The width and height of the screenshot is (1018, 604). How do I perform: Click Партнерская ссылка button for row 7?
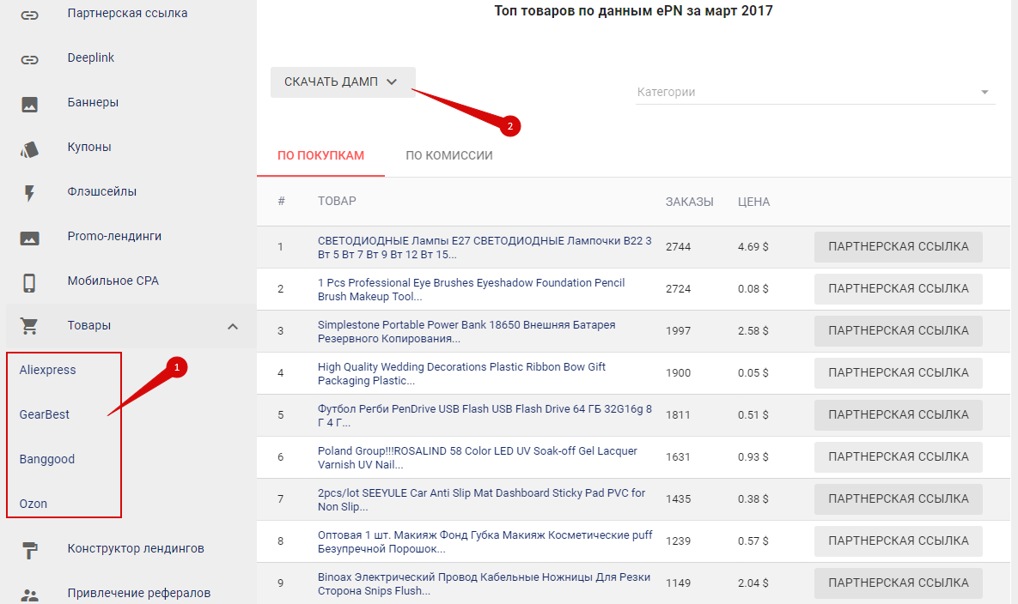pos(898,499)
